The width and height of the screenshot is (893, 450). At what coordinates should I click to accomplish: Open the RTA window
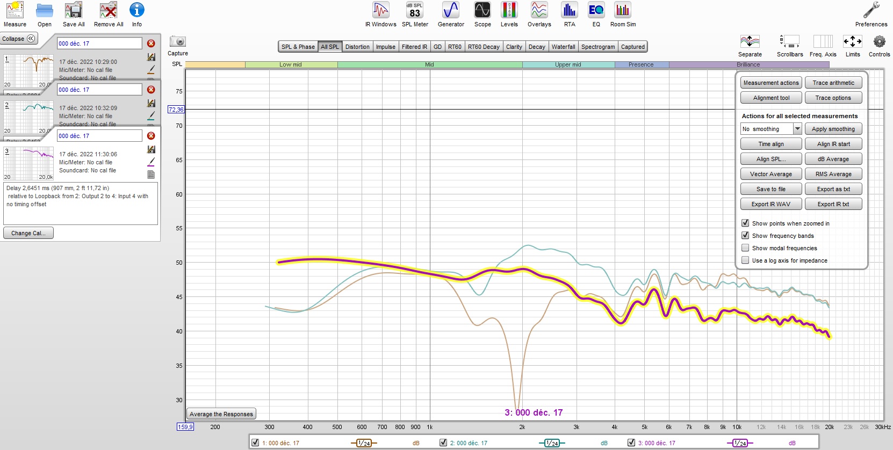tap(569, 14)
